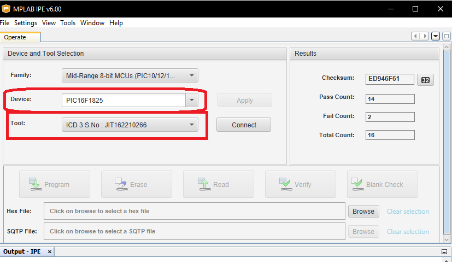Click the Results panel header
This screenshot has width=452, height=264.
tap(365, 54)
